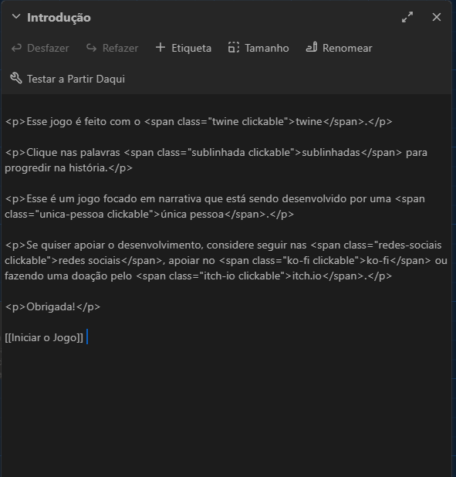Click in empty editor area below text
This screenshot has width=456, height=477.
[227, 411]
